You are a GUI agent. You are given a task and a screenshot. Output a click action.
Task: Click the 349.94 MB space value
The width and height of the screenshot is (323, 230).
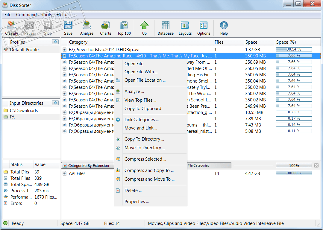point(255,106)
